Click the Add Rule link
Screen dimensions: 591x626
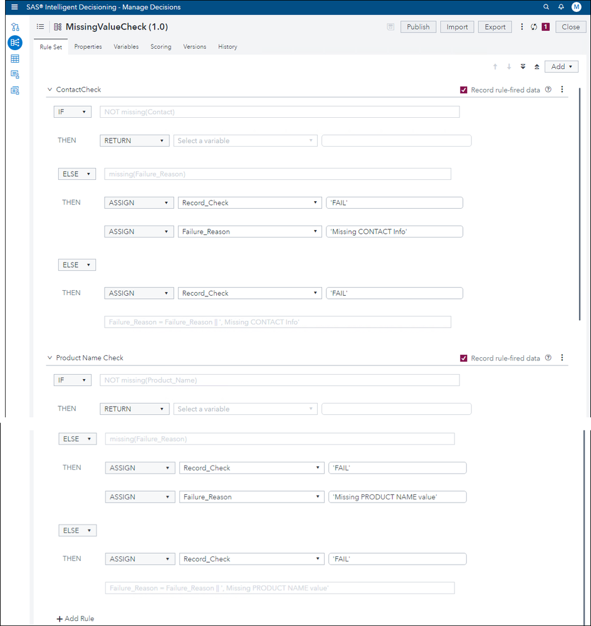(x=76, y=618)
